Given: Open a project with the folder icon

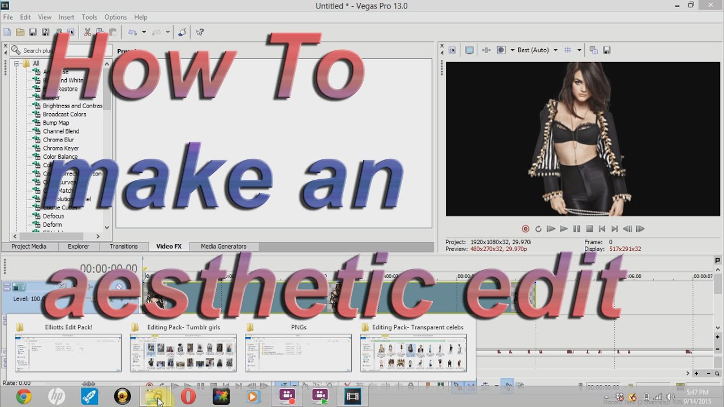Looking at the screenshot, I should pyautogui.click(x=20, y=32).
